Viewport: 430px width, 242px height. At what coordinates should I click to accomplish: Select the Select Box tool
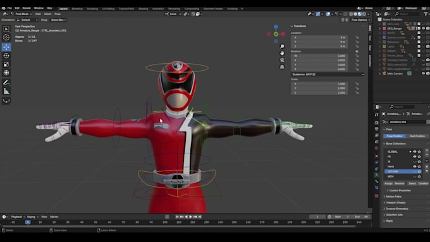click(x=6, y=29)
